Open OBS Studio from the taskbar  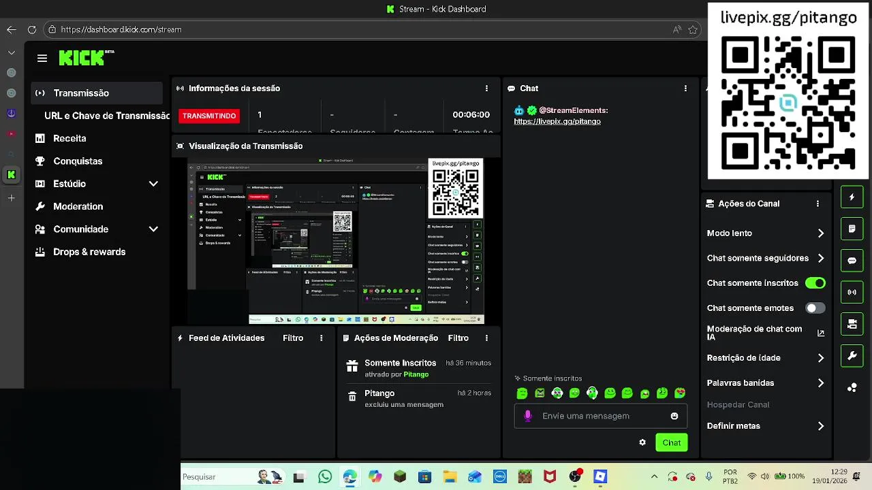tap(575, 476)
